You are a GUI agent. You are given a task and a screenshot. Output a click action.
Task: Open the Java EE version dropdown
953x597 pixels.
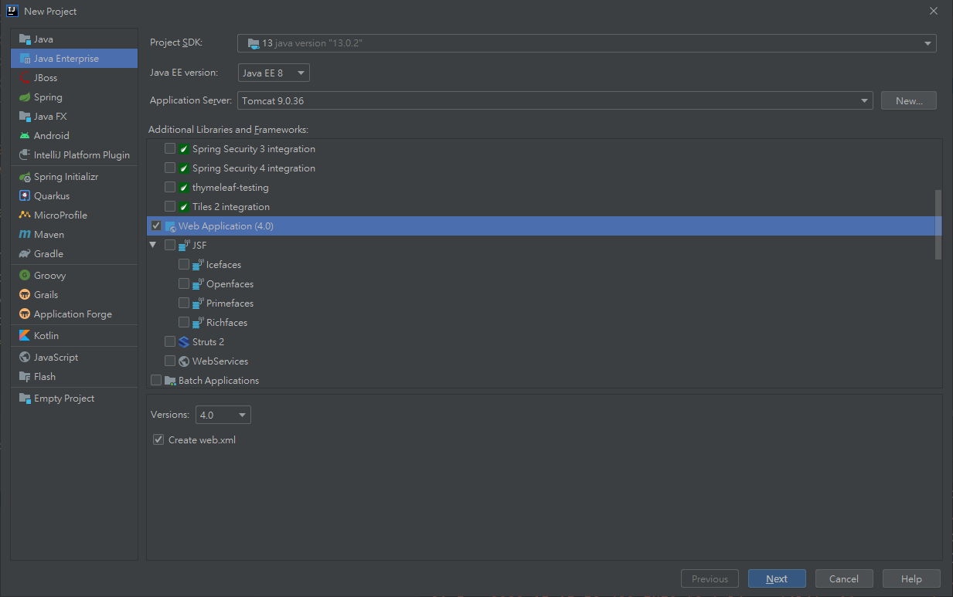point(274,73)
